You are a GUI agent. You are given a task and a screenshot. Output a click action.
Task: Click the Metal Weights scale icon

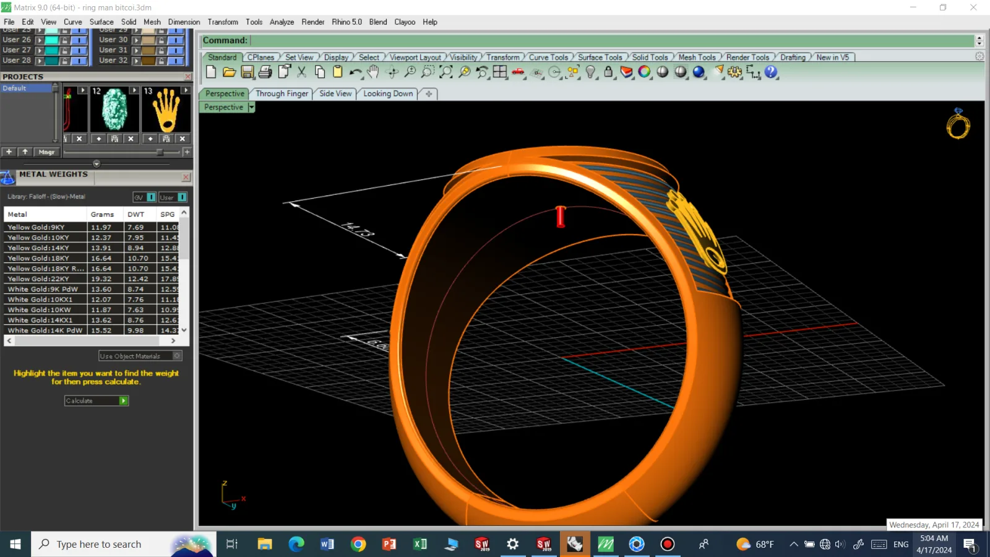click(7, 178)
